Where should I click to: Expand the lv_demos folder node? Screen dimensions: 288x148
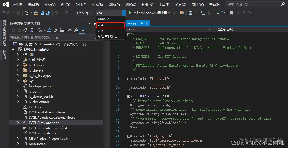[18, 65]
